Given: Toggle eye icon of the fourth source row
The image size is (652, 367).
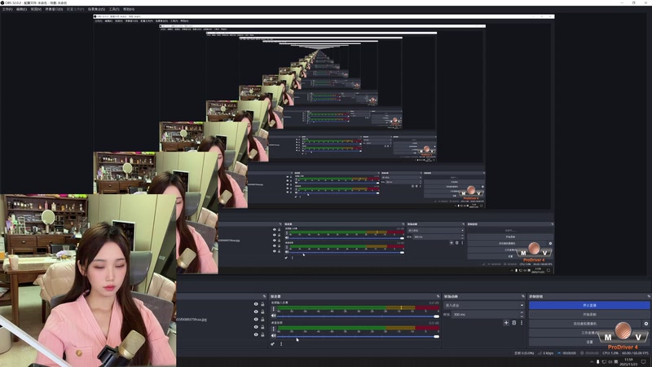Looking at the screenshot, I should (x=256, y=327).
